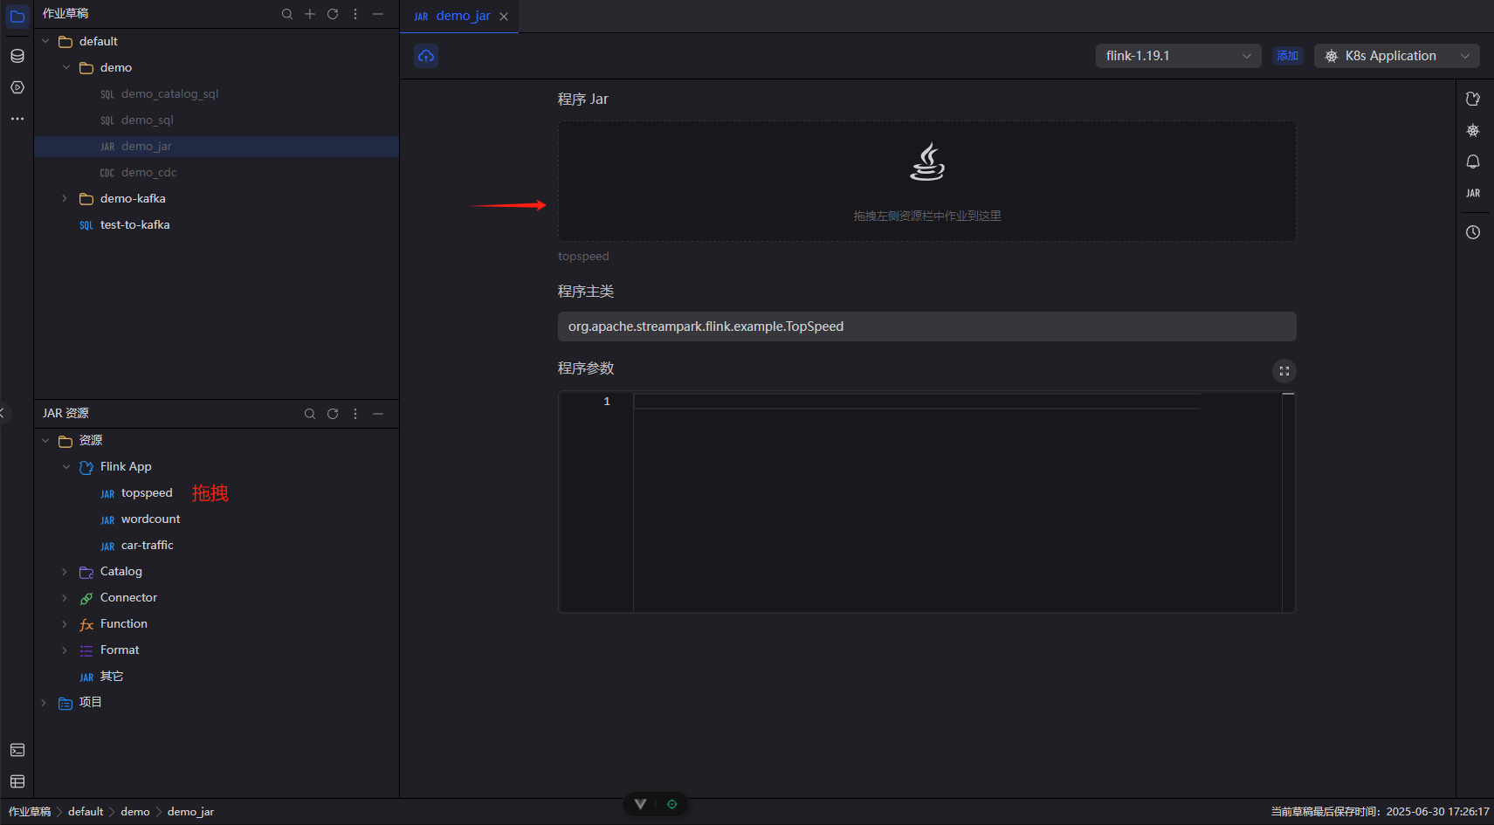Expand the Catalog resource node
The image size is (1494, 825).
65,572
